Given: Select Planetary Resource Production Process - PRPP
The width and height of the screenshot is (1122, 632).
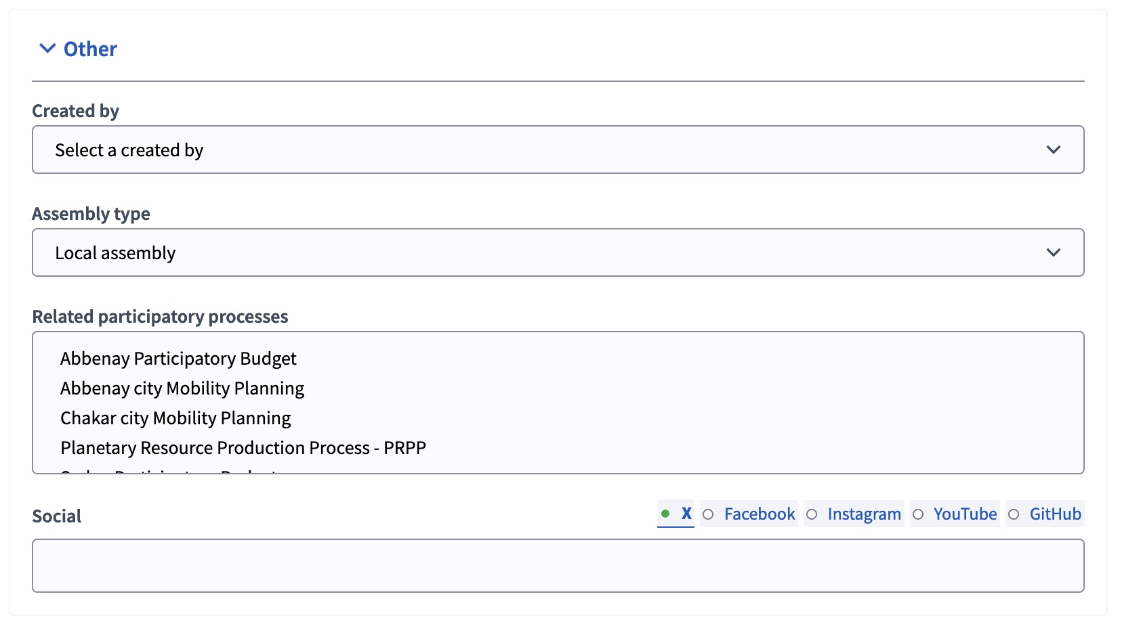Looking at the screenshot, I should 243,448.
